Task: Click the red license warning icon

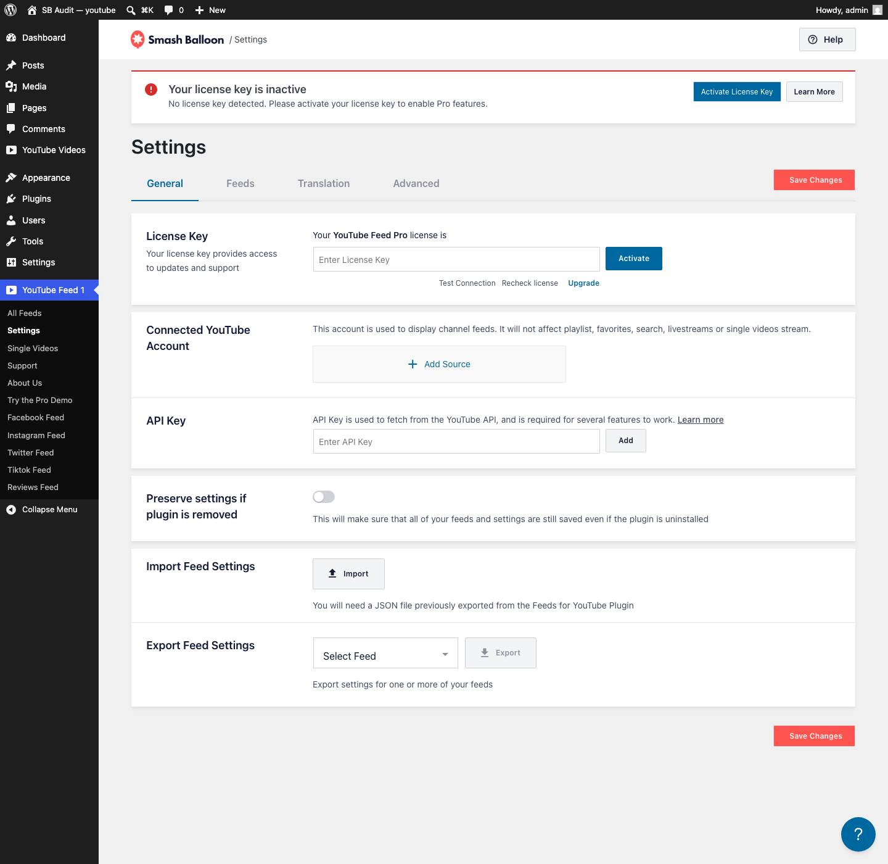Action: click(x=151, y=89)
